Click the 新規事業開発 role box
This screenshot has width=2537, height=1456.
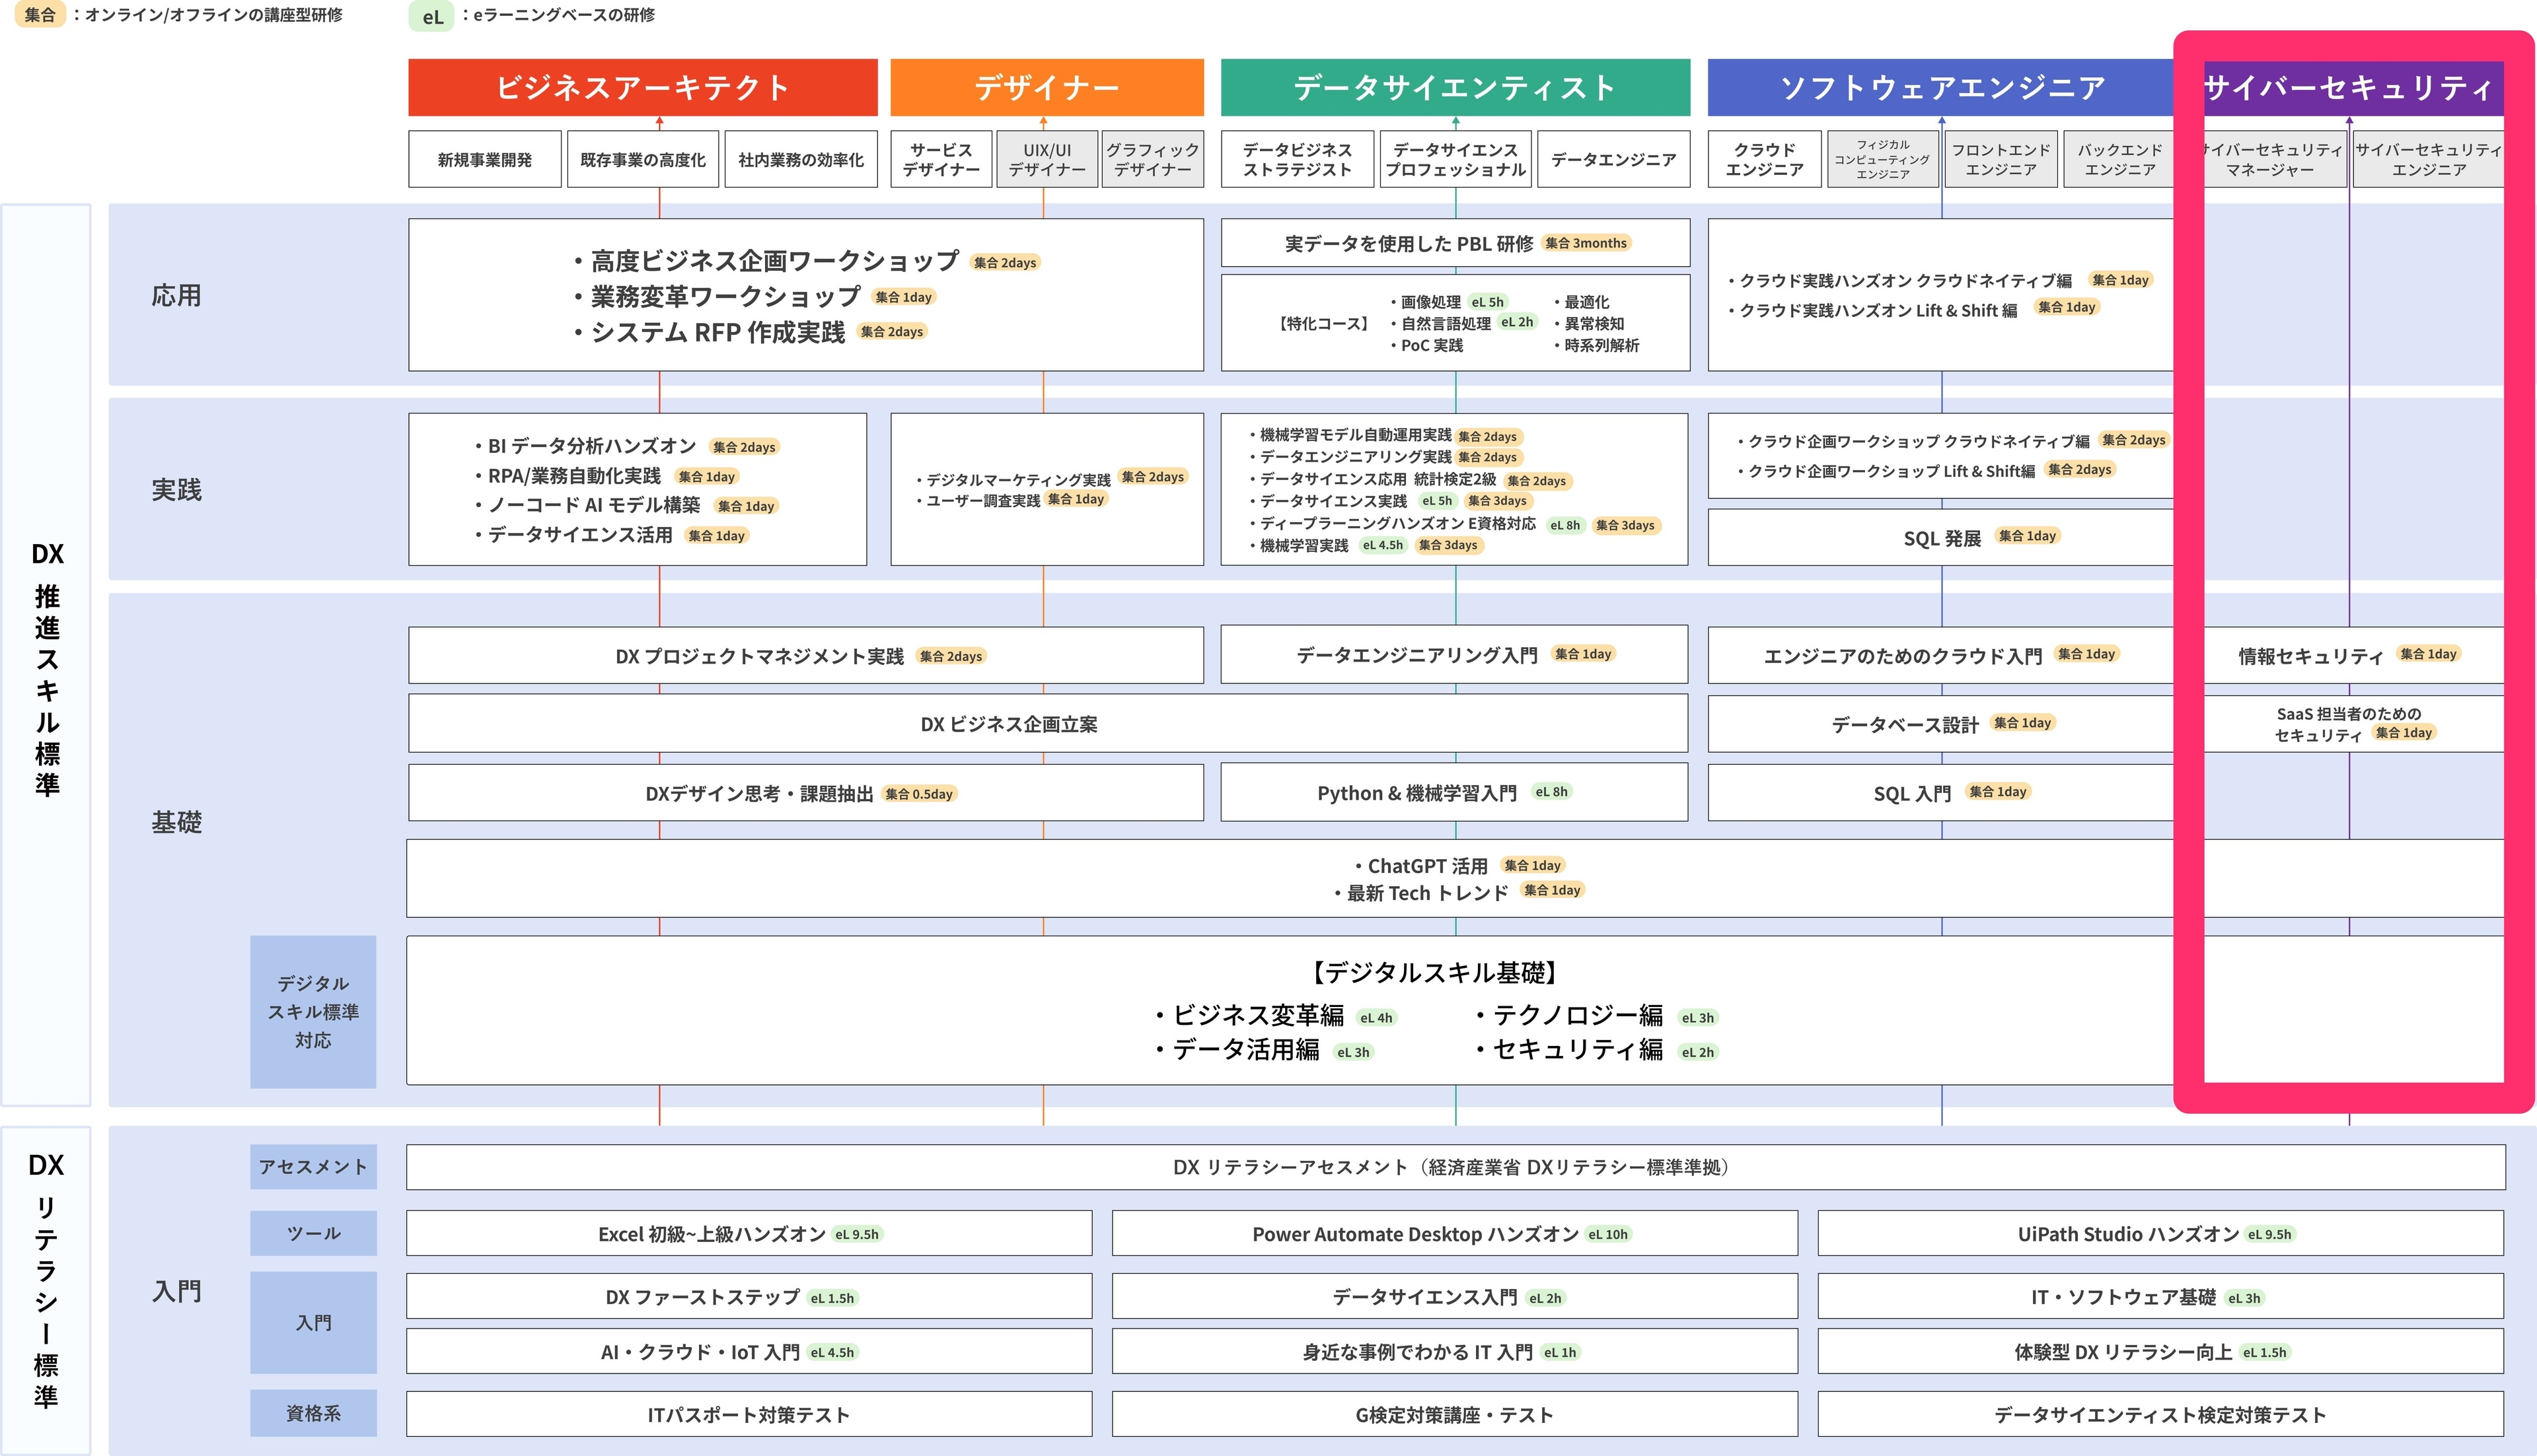click(484, 160)
